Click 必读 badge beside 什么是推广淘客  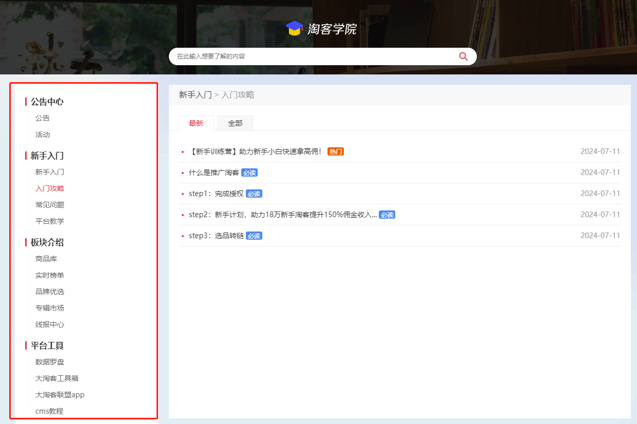click(x=249, y=172)
